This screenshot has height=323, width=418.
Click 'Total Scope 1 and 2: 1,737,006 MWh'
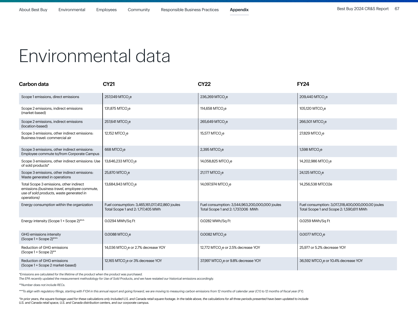click(229, 209)
